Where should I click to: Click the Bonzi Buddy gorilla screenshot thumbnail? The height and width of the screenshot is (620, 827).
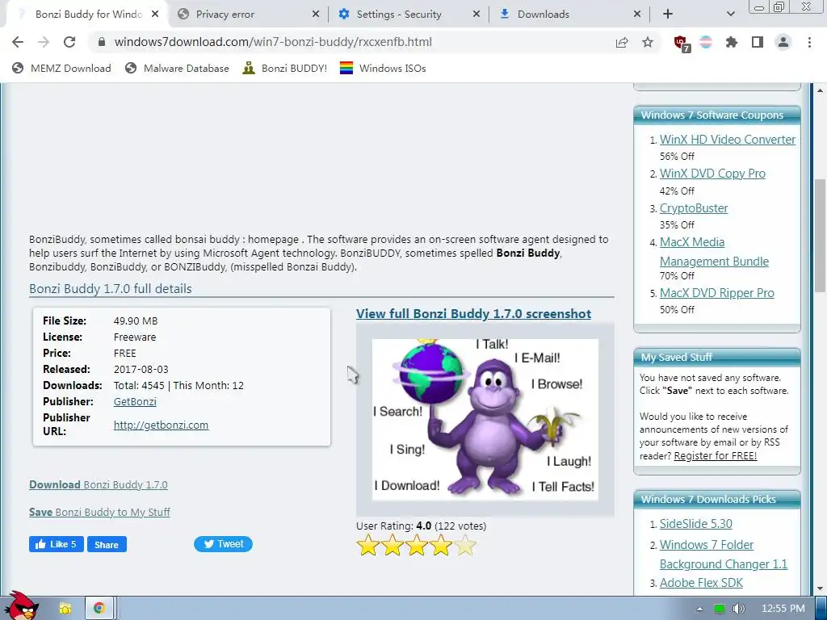[x=485, y=419]
